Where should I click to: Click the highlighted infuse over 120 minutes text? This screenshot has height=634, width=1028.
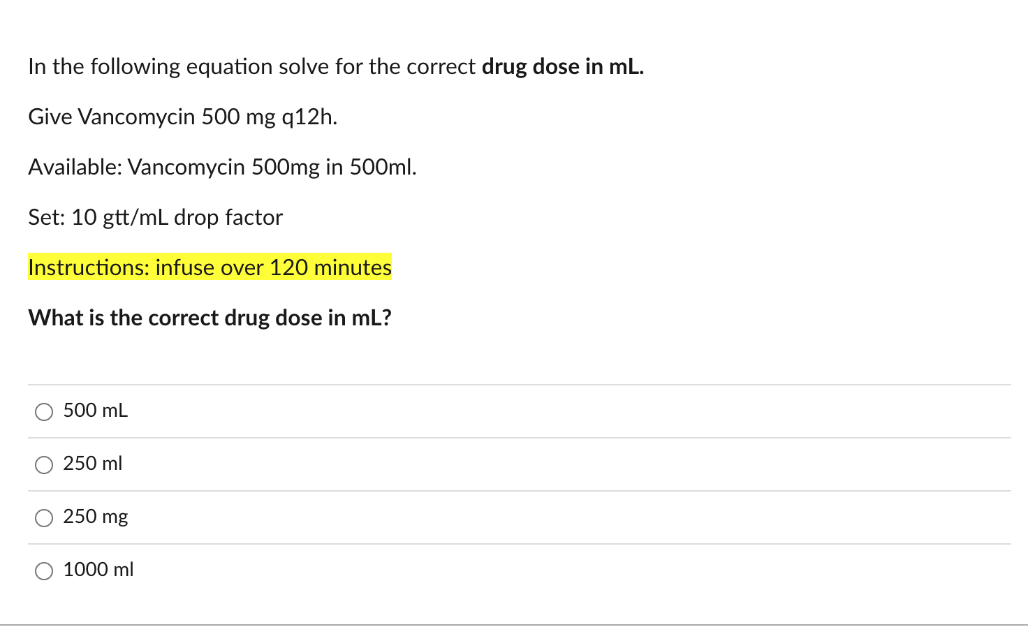[210, 267]
